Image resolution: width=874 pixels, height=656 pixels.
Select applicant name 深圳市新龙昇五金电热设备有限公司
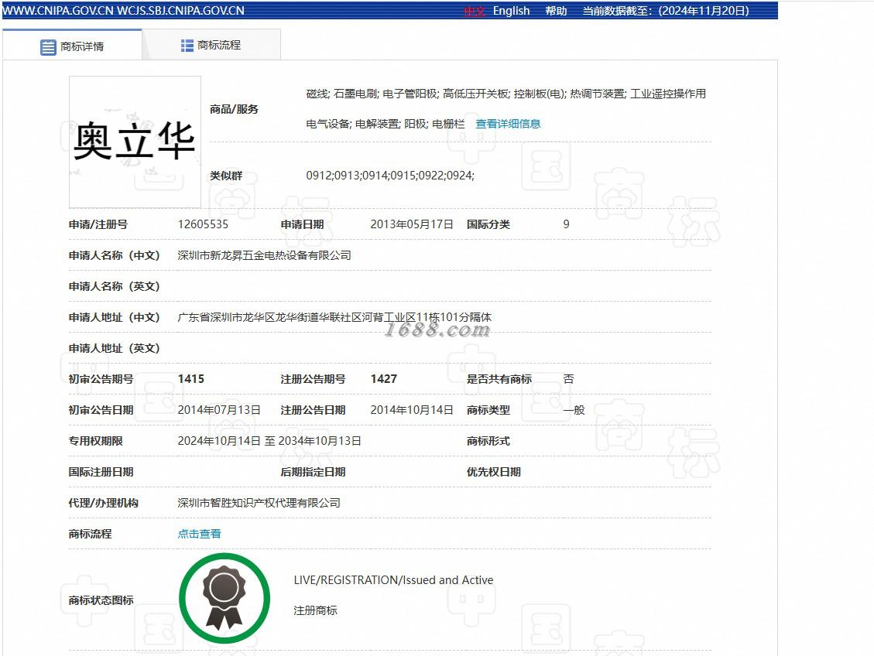(264, 255)
